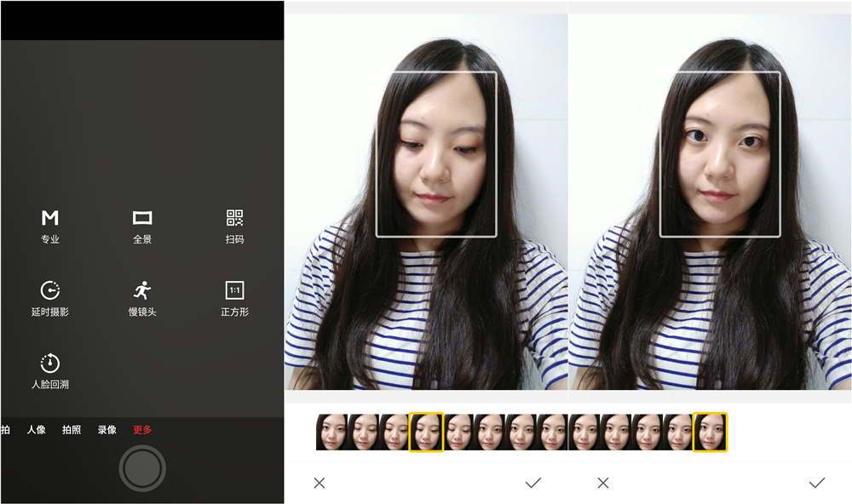
Task: Pick the thumbnail right after the highlighted one, middle strip
Action: click(x=458, y=432)
